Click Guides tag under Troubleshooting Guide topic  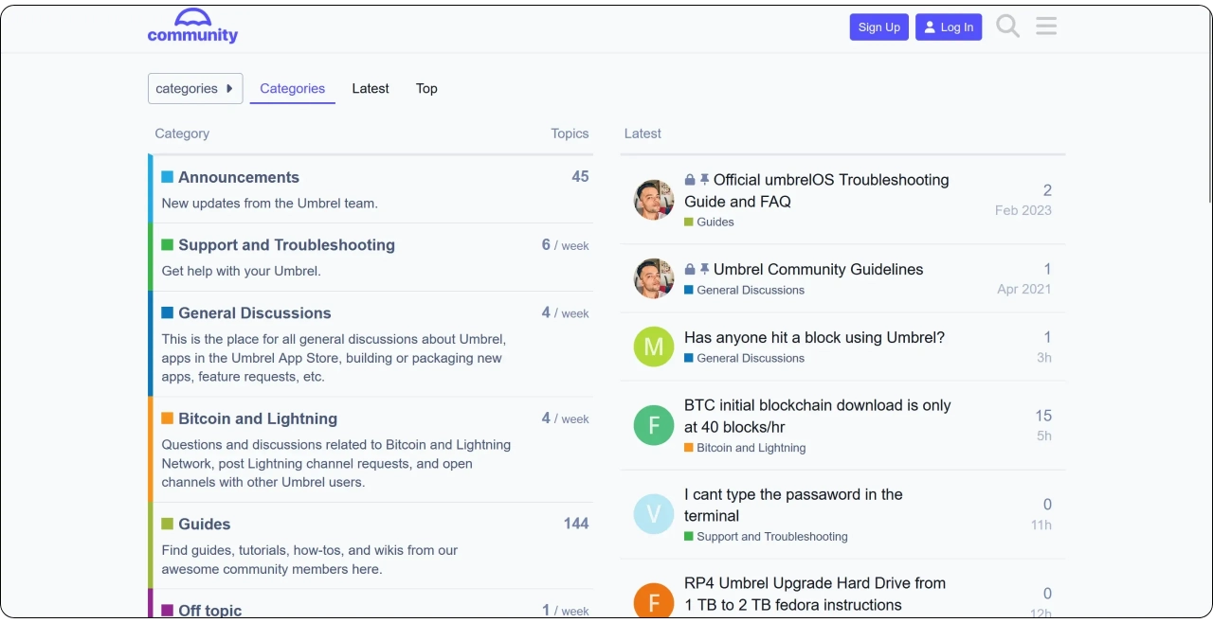point(715,222)
